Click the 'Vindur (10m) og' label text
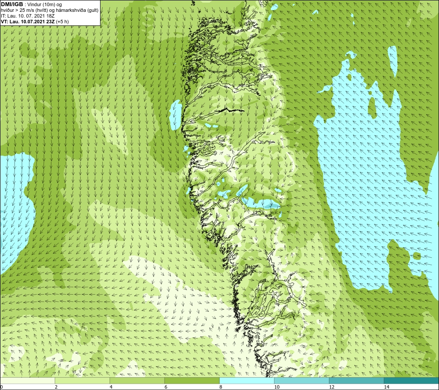Image resolution: width=439 pixels, height=390 pixels. click(45, 5)
